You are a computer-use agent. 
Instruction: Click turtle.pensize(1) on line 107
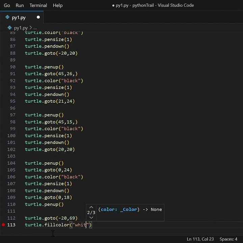(x=49, y=184)
